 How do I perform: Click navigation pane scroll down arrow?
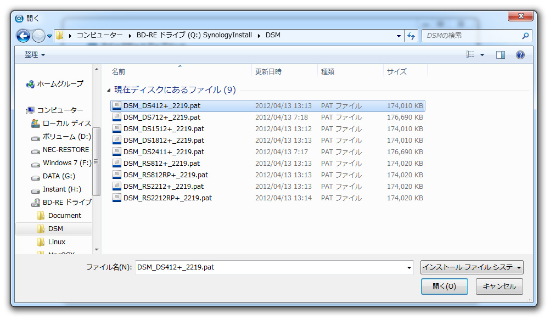coord(97,250)
